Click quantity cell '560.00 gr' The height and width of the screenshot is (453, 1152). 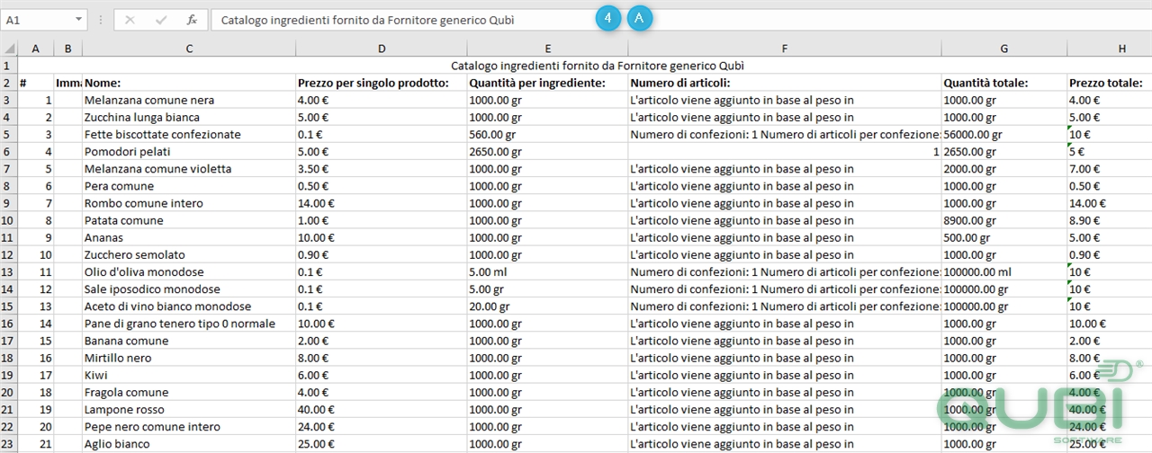pos(548,135)
